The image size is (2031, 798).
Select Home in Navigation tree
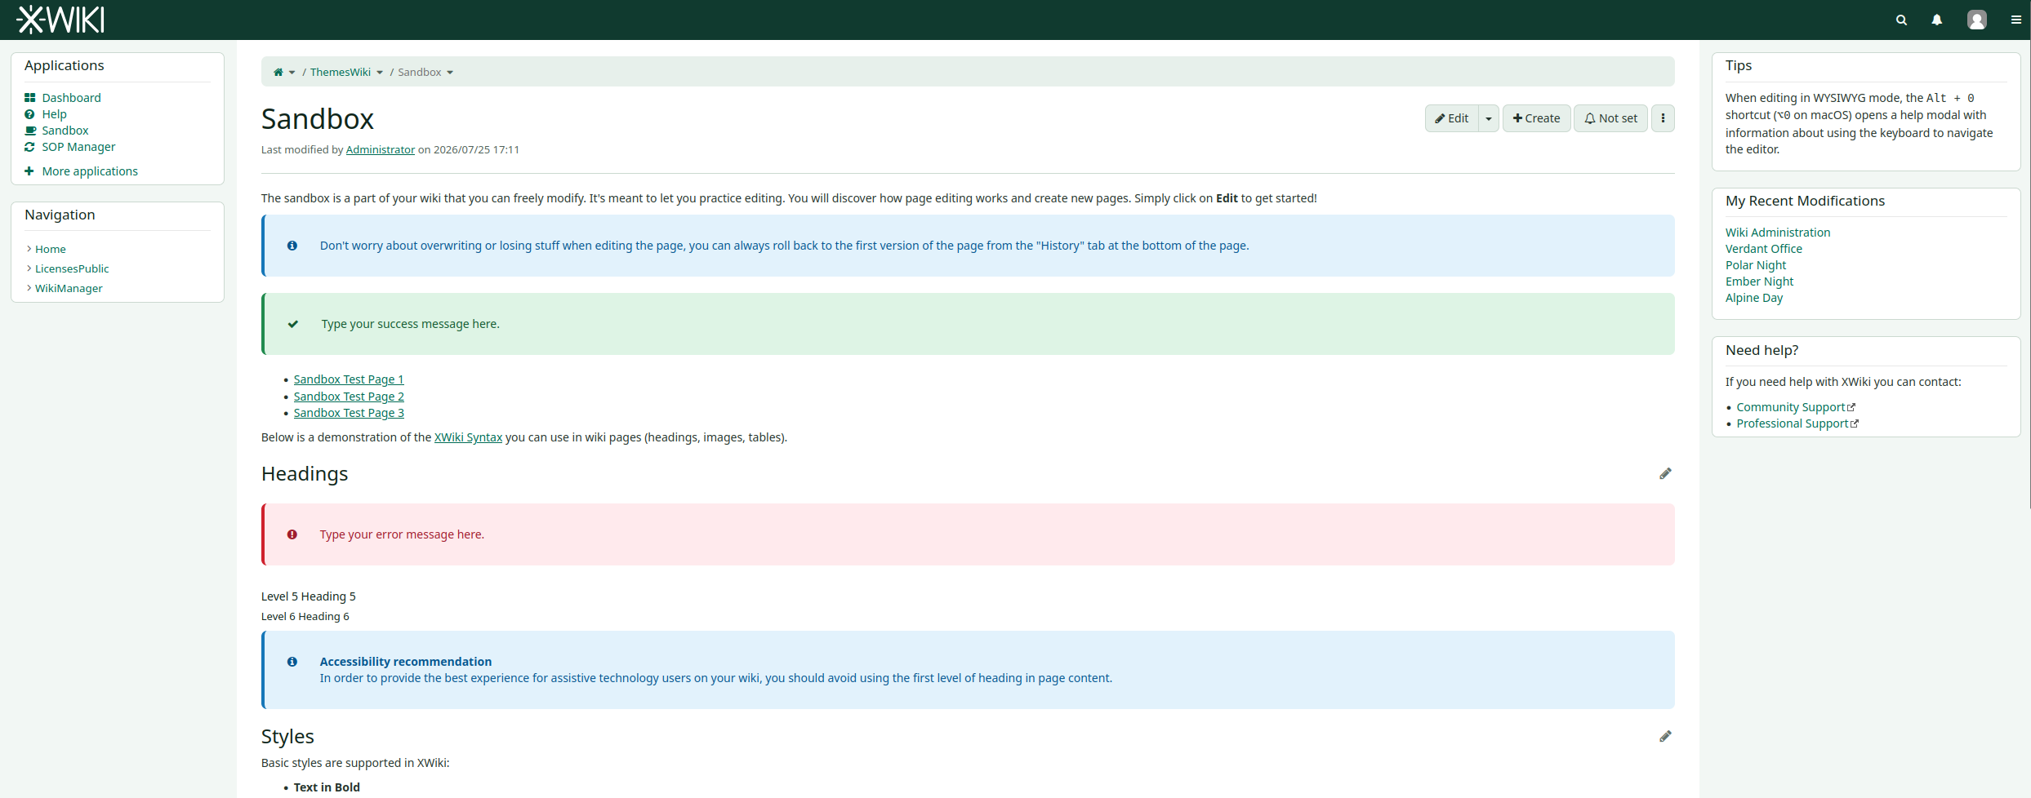[51, 249]
